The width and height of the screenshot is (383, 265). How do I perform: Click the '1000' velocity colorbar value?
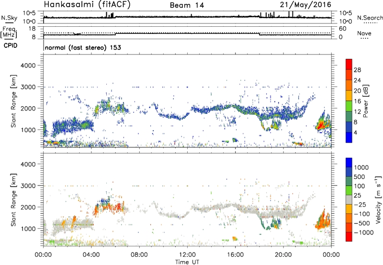pos(361,167)
